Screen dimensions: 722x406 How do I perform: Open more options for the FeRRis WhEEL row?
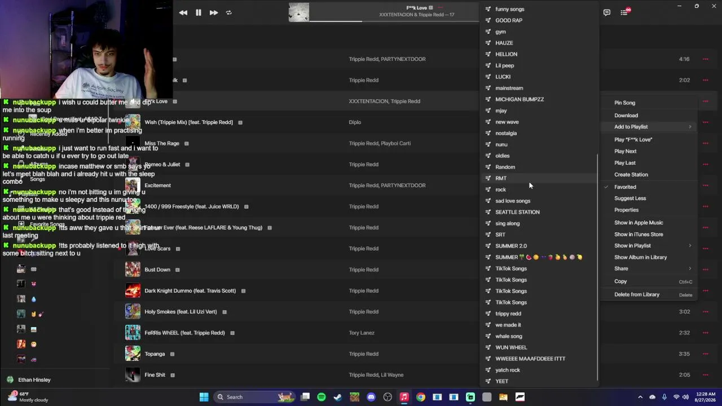pyautogui.click(x=705, y=333)
